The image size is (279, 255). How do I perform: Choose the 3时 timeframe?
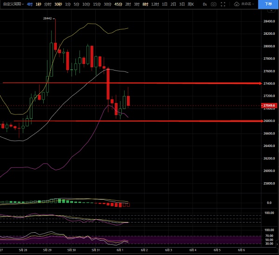[137, 4]
